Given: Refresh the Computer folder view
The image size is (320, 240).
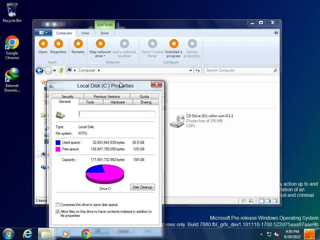Looking at the screenshot, I should tap(198, 70).
